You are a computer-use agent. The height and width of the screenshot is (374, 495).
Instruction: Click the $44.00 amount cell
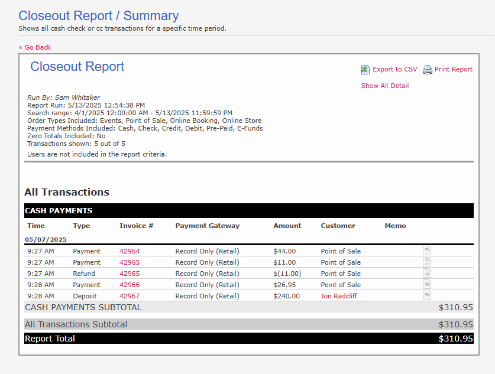point(284,251)
